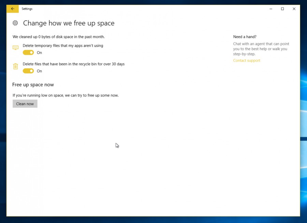Minimize the Settings window
This screenshot has width=307, height=223.
click(x=271, y=9)
